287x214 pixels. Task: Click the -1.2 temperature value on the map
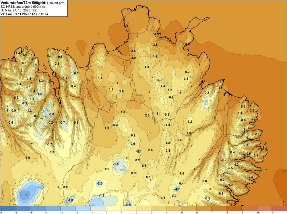(x=29, y=110)
